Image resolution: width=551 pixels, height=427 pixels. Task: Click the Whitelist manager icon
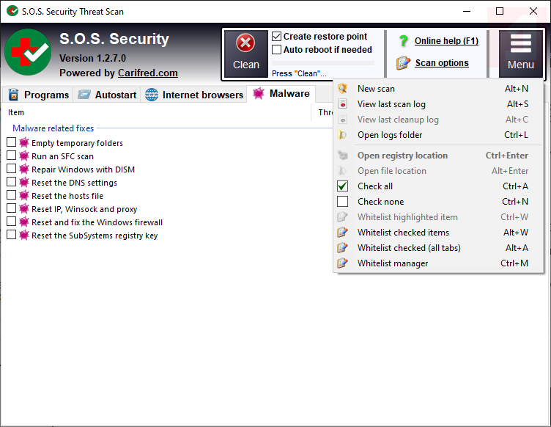[343, 263]
